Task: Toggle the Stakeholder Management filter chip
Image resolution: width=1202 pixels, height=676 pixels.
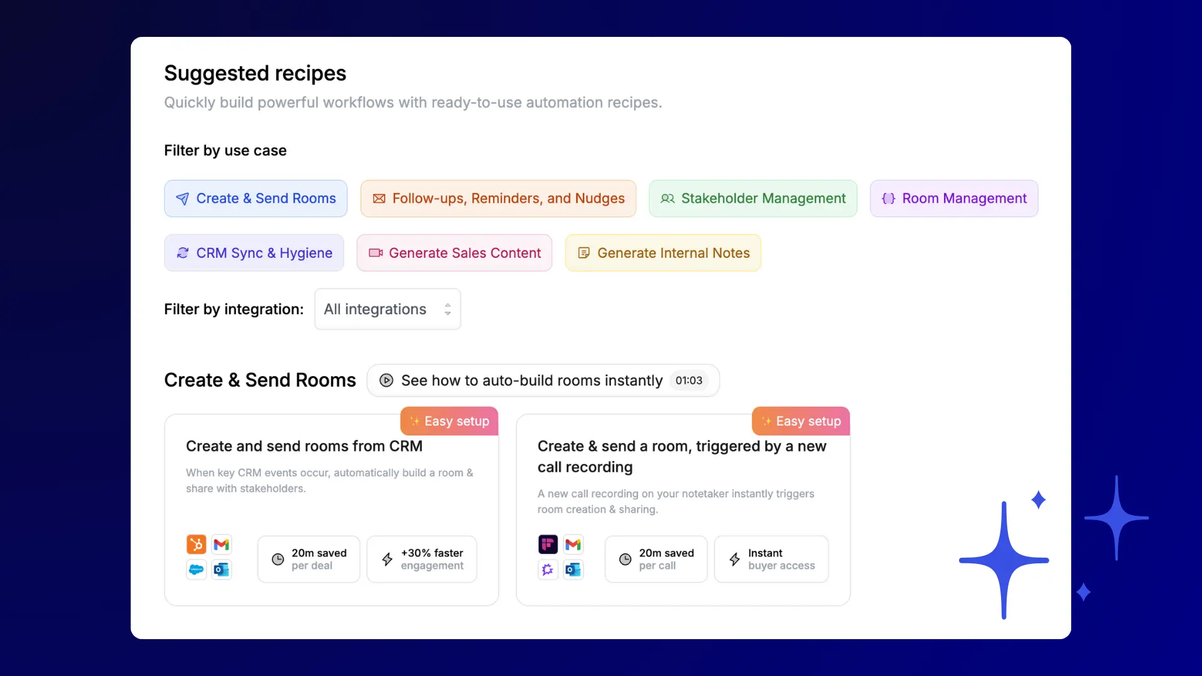Action: coord(753,198)
